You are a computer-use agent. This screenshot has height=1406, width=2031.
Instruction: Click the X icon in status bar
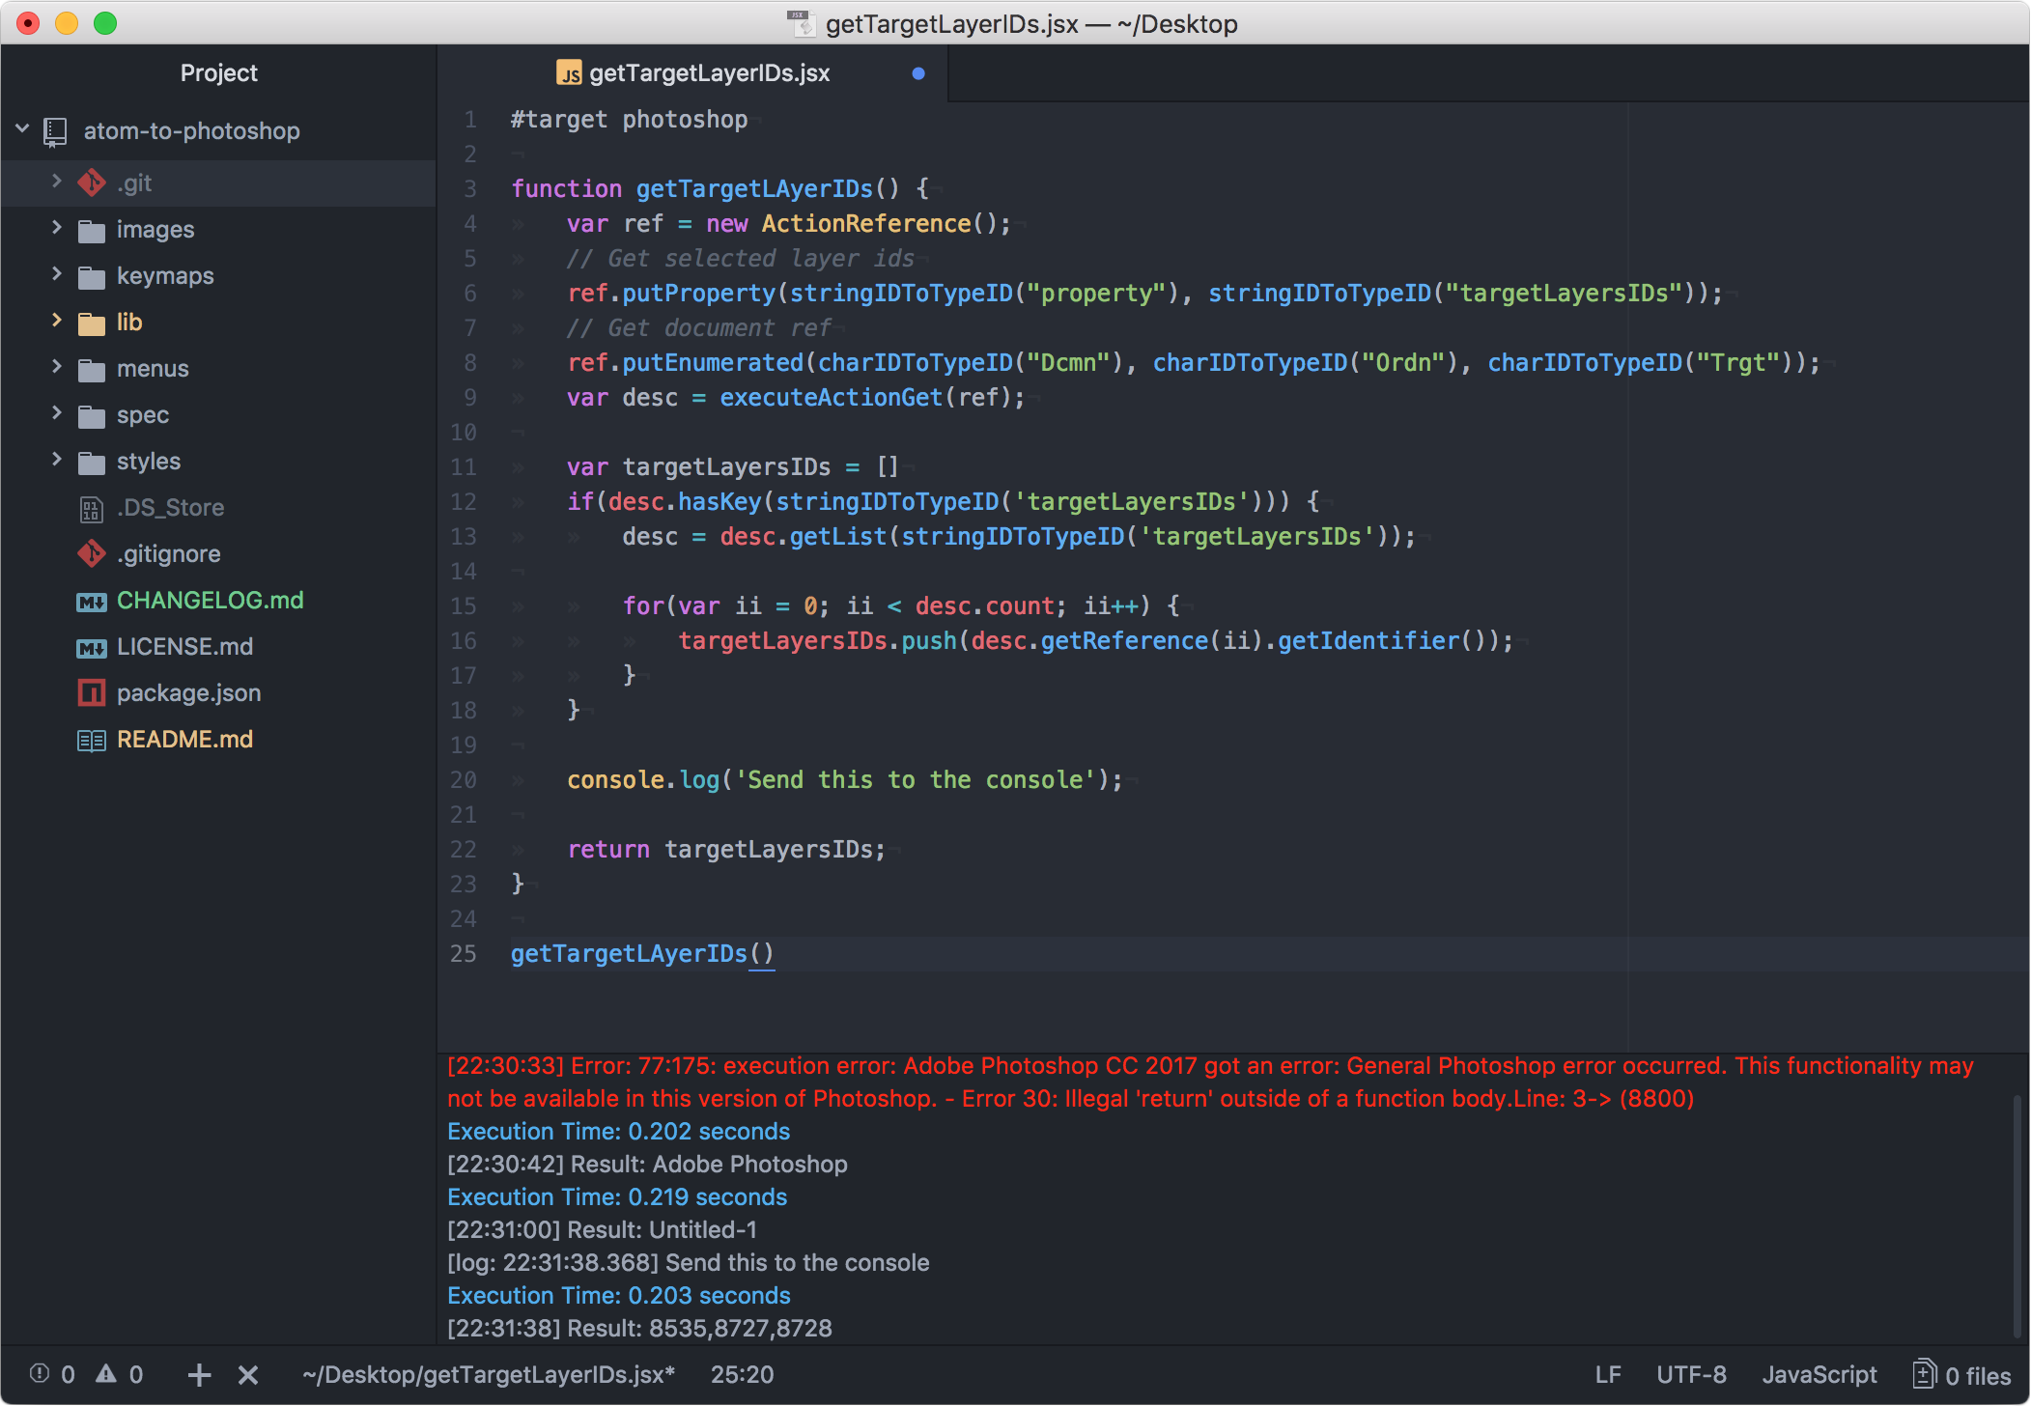[x=248, y=1374]
